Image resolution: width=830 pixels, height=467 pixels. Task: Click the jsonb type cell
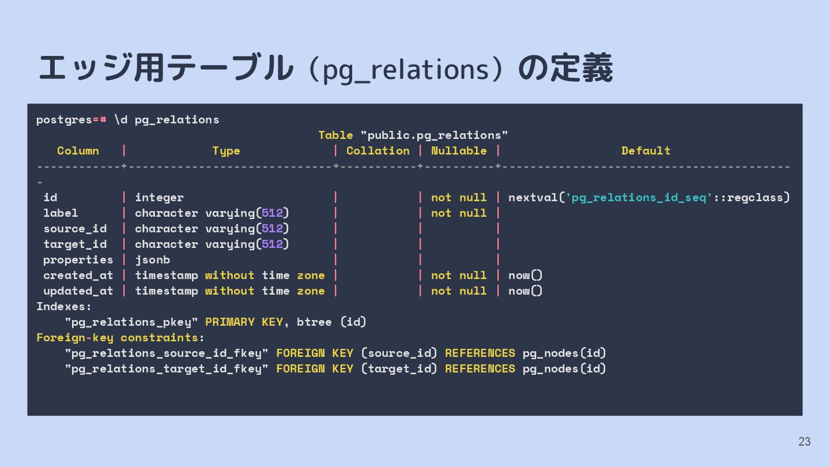(152, 260)
